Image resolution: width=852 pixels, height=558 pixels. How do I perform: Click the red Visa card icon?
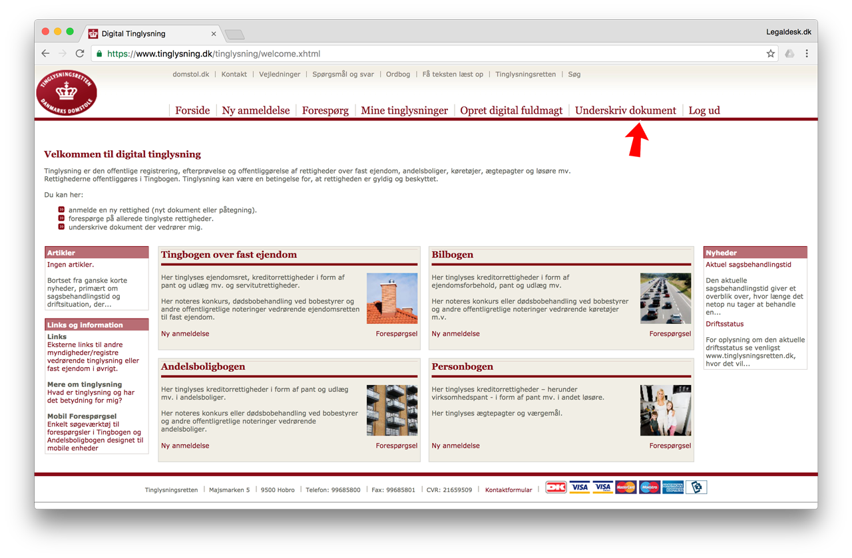[579, 488]
